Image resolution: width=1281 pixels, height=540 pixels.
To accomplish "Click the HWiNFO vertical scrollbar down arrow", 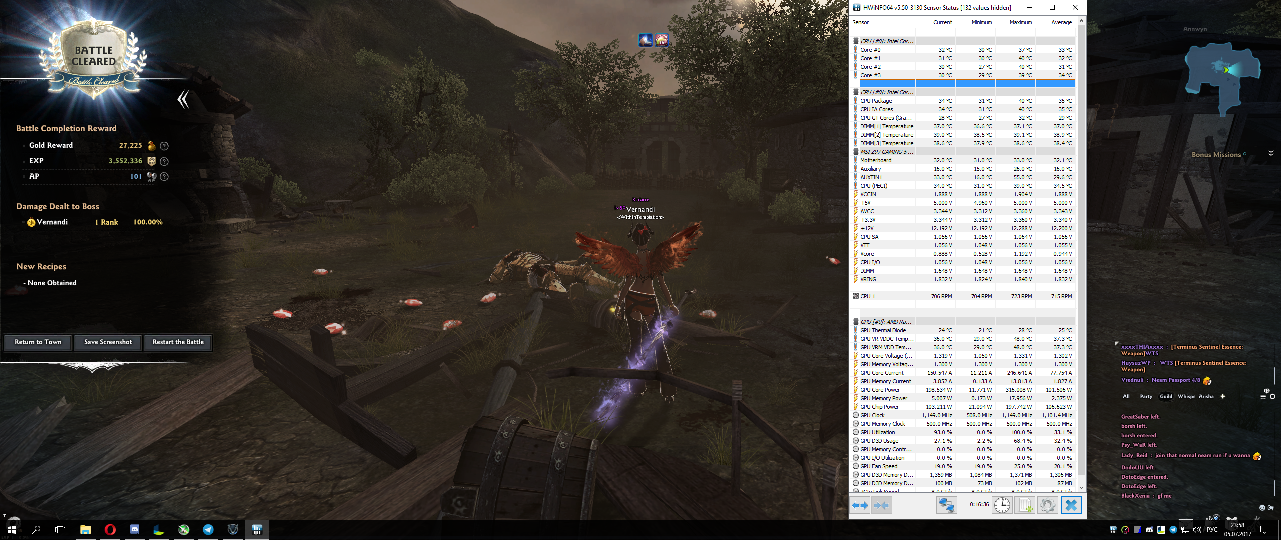I will pyautogui.click(x=1081, y=488).
